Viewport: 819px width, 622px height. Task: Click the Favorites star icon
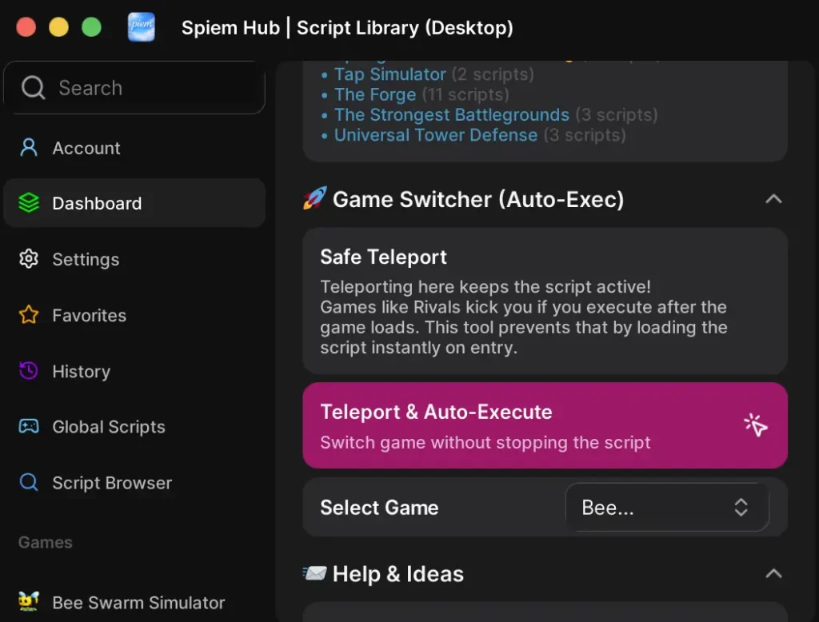pos(29,314)
